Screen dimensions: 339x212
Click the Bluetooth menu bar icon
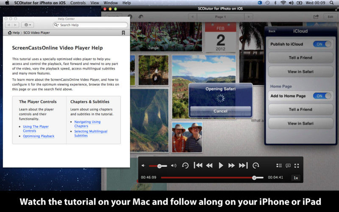[x=275, y=3]
